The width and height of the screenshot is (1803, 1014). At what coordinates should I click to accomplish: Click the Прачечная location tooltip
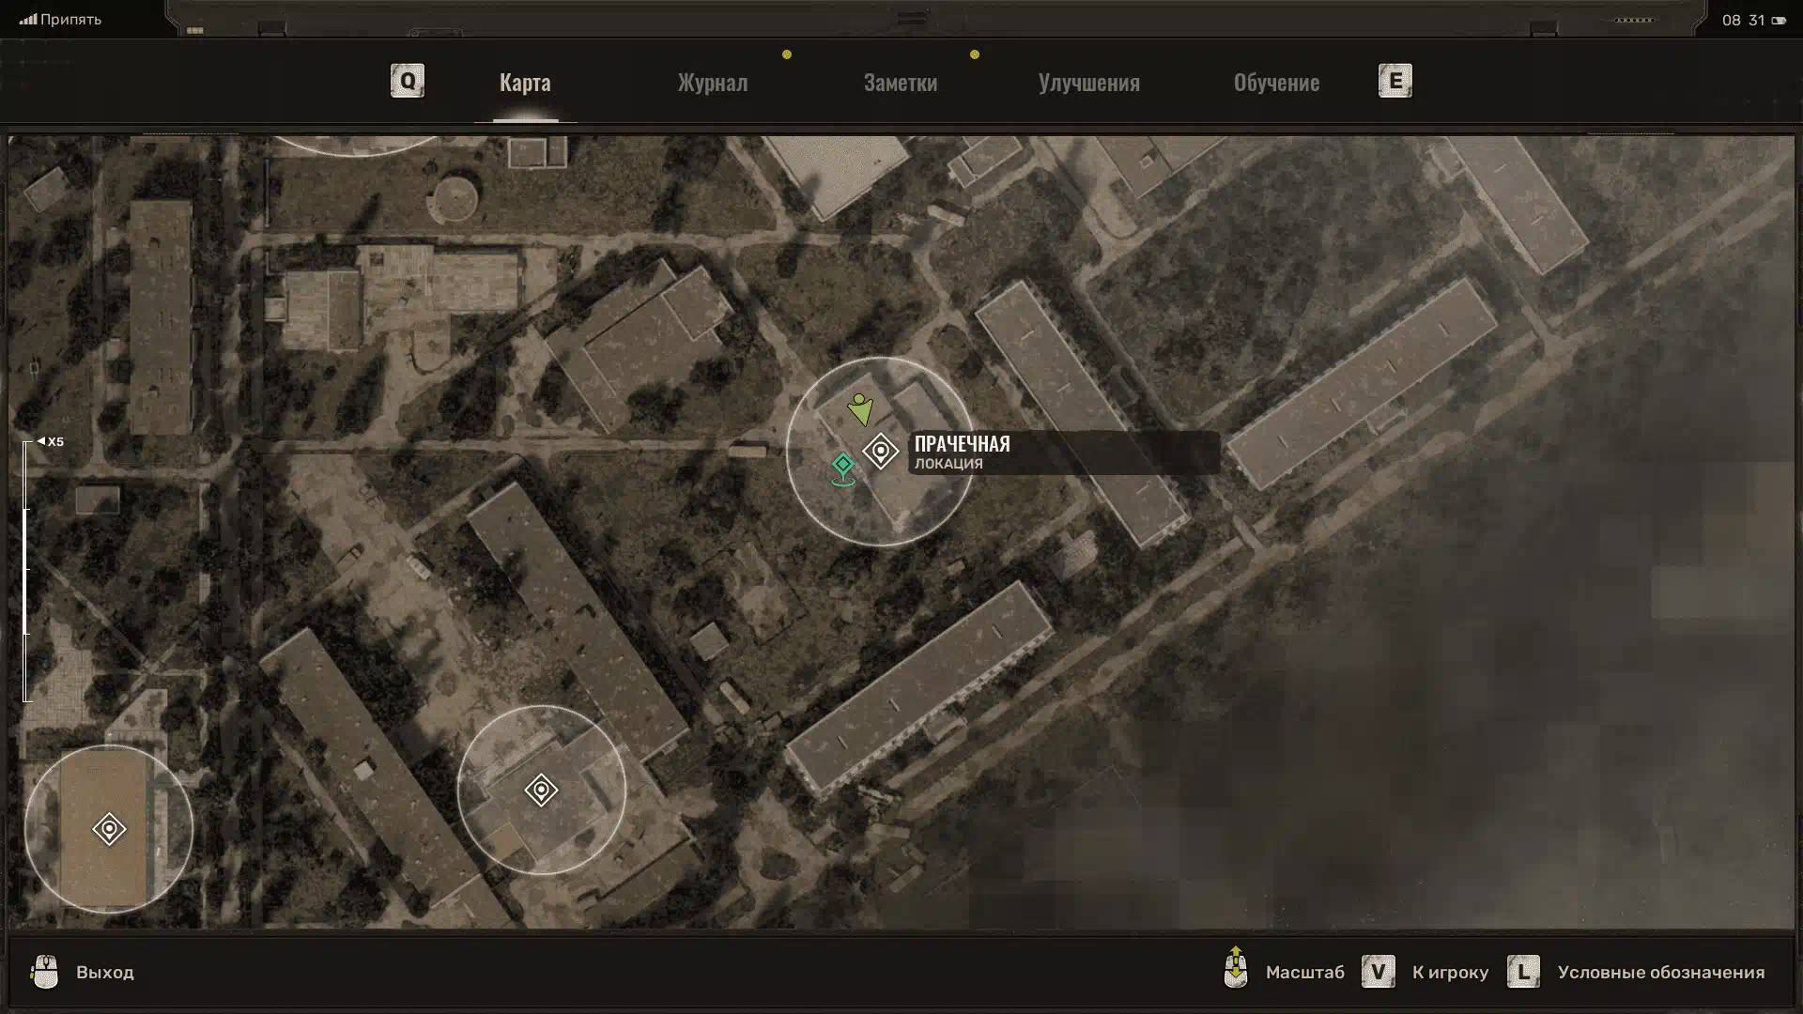point(1064,453)
